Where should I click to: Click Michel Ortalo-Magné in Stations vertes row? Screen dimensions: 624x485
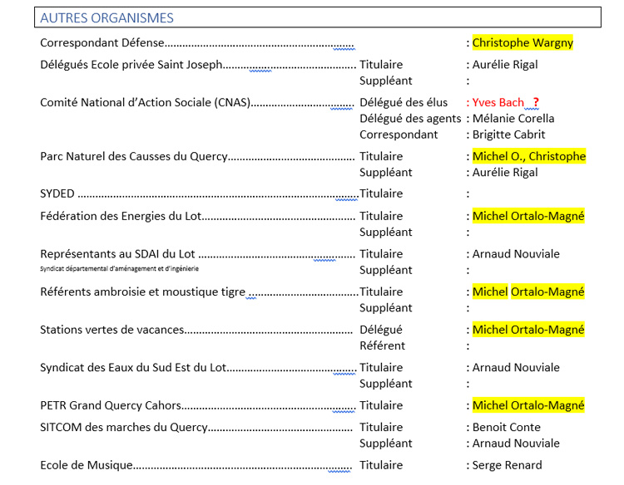(528, 330)
